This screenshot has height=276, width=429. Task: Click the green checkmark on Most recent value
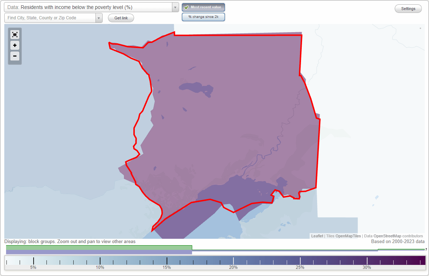(x=186, y=7)
